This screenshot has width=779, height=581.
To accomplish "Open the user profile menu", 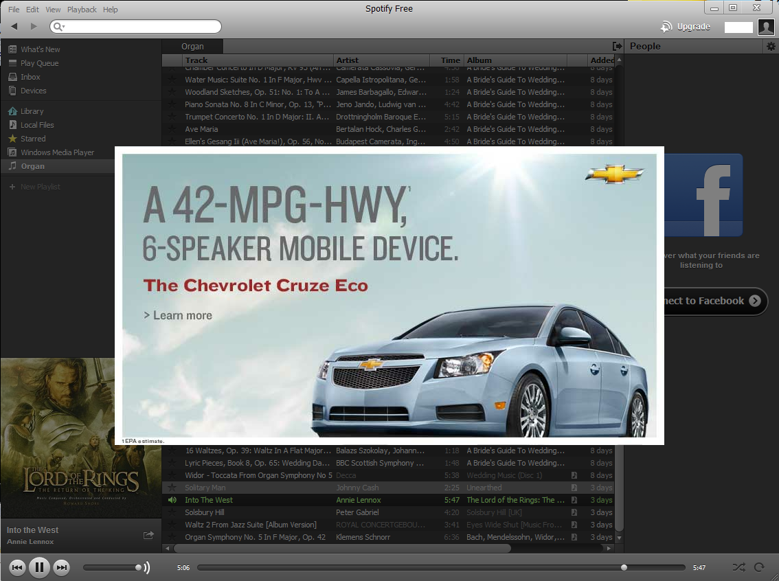I will click(x=766, y=27).
